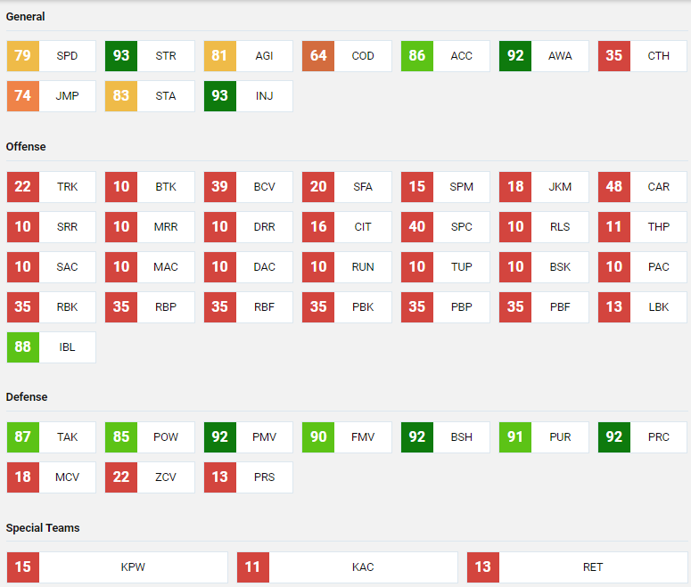Click the SPD speed rating tile
Screen dimensions: 691x587
pos(51,56)
